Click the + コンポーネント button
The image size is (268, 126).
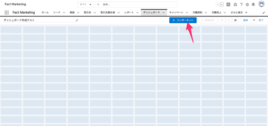coord(183,20)
